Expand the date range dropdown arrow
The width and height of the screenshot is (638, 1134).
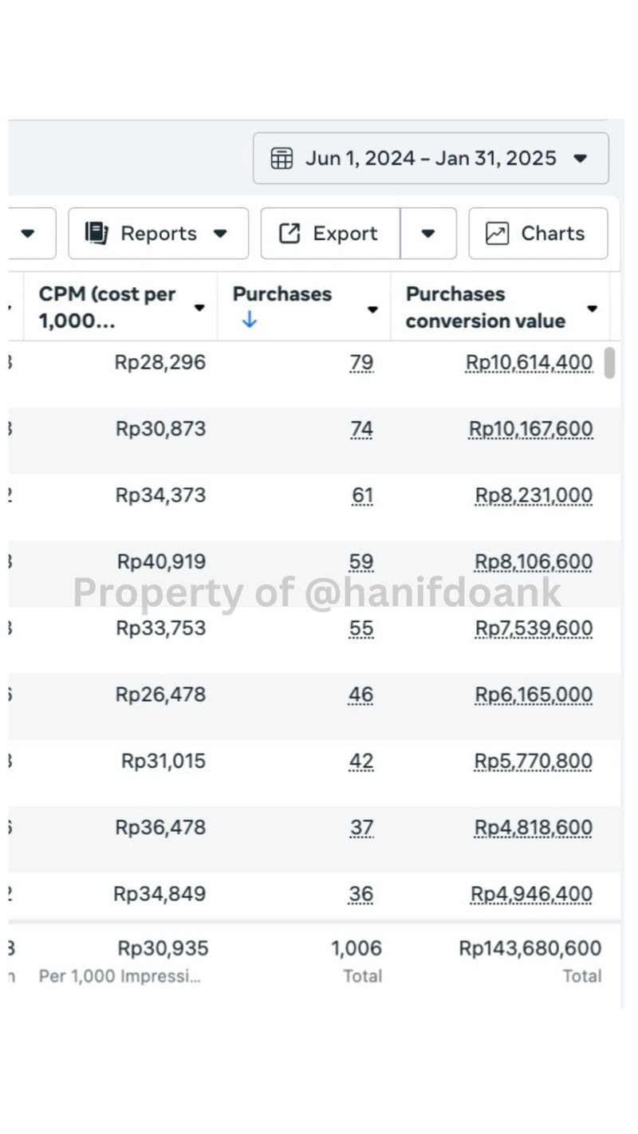tap(581, 158)
